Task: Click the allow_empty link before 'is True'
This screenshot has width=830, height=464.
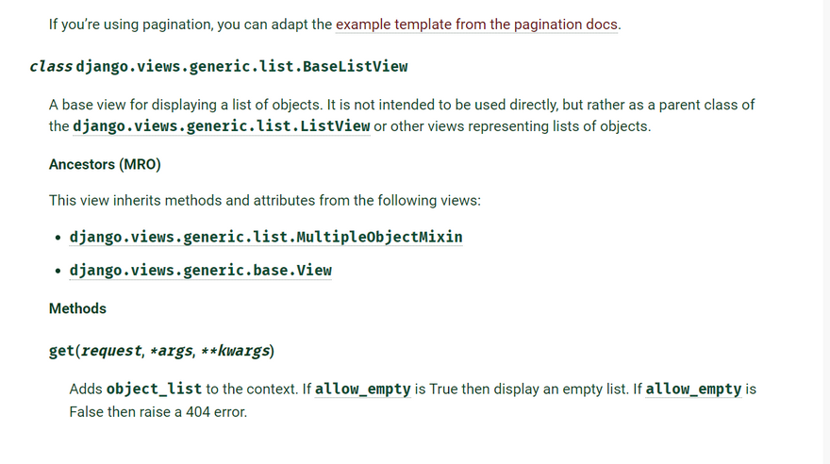Action: 362,389
